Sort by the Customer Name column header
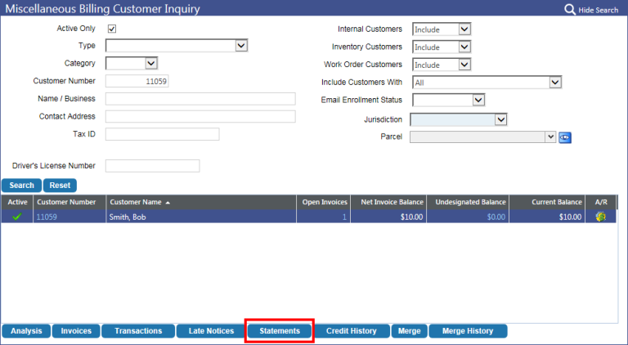Viewport: 628px width, 345px height. pos(137,202)
